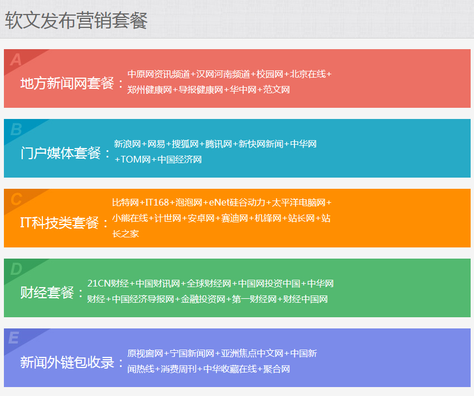Select the 财经套餐 package title
The height and width of the screenshot is (396, 474).
pyautogui.click(x=52, y=293)
